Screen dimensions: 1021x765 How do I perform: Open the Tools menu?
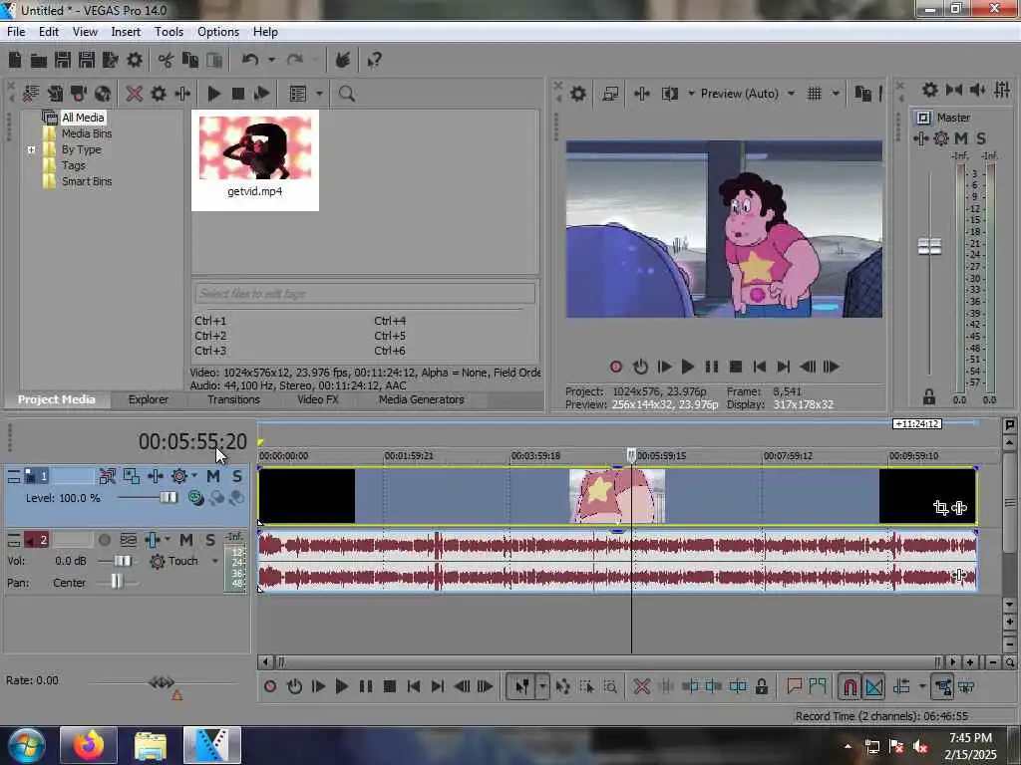169,32
